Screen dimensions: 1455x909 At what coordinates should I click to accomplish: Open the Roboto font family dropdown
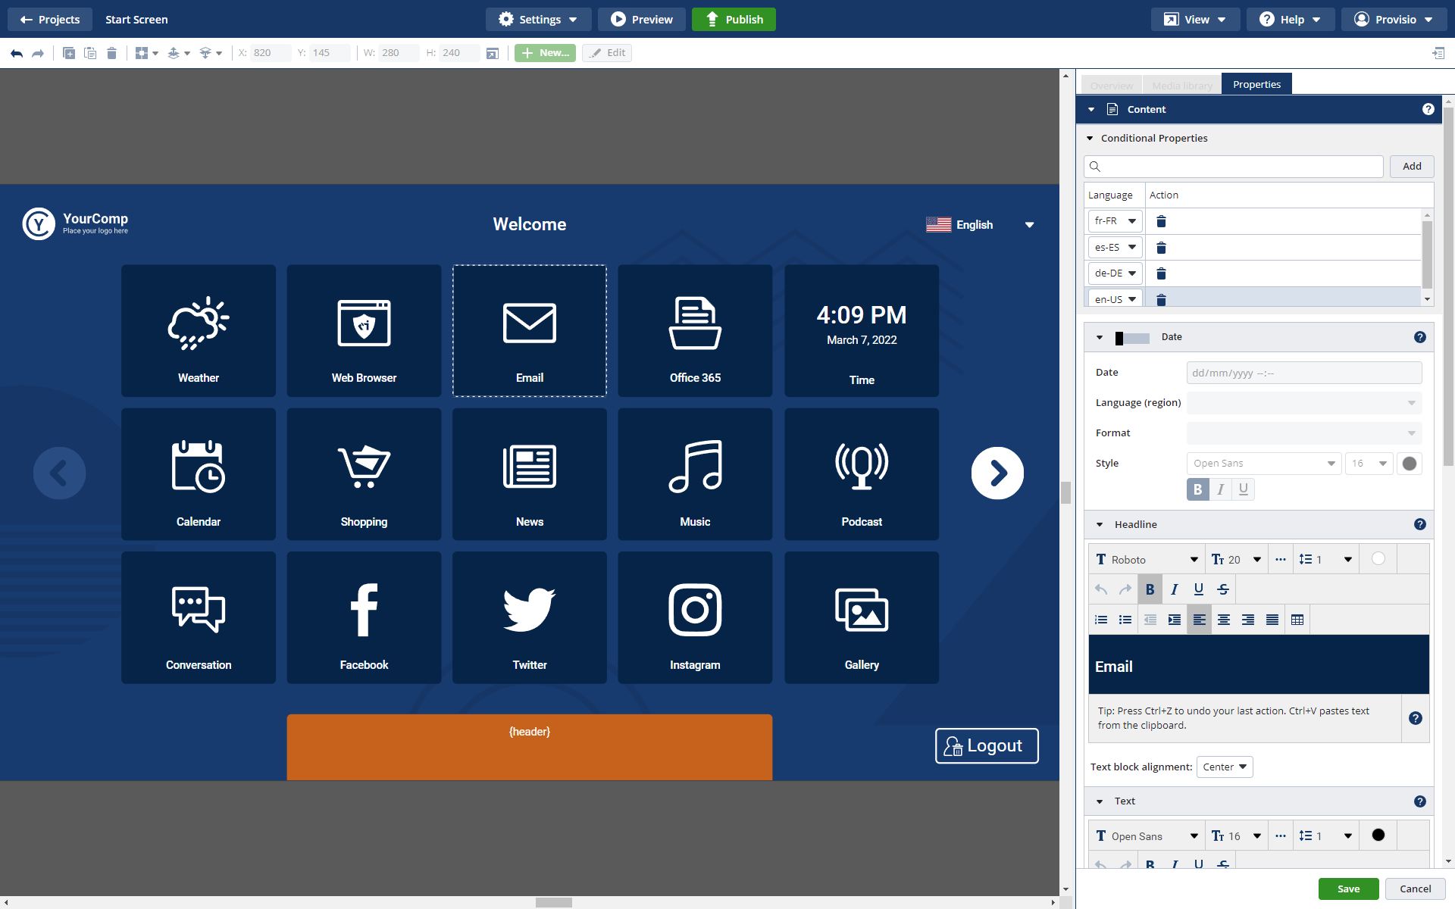[1146, 558]
